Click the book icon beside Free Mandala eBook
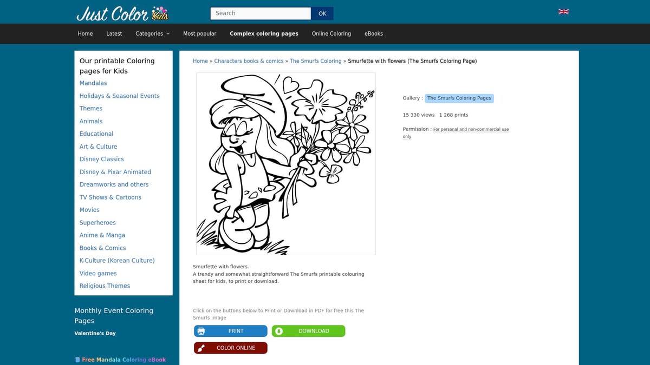Viewport: 650px width, 365px height. pyautogui.click(x=77, y=359)
